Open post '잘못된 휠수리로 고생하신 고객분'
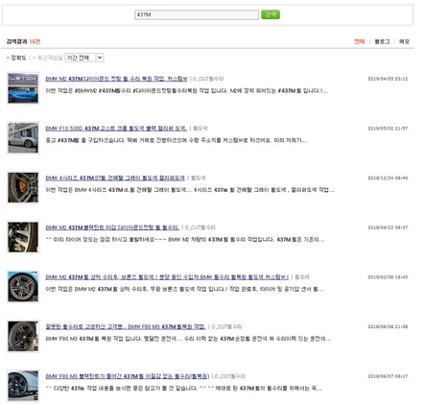 point(126,326)
